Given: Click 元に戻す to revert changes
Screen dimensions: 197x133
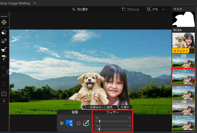Looking at the screenshot, I should [80, 9].
